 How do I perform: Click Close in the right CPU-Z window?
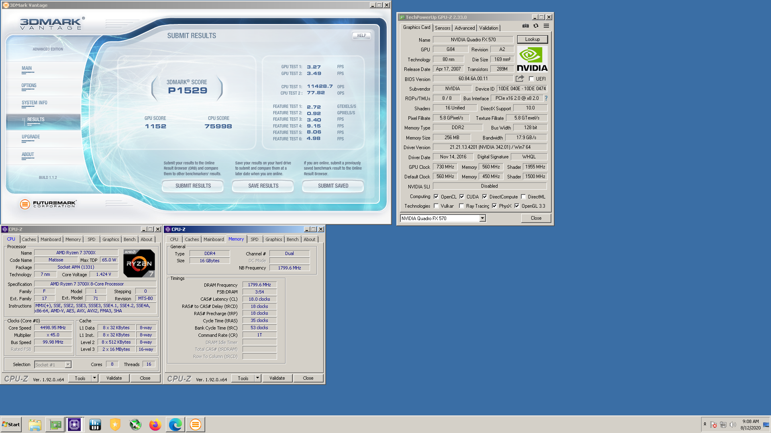[308, 378]
